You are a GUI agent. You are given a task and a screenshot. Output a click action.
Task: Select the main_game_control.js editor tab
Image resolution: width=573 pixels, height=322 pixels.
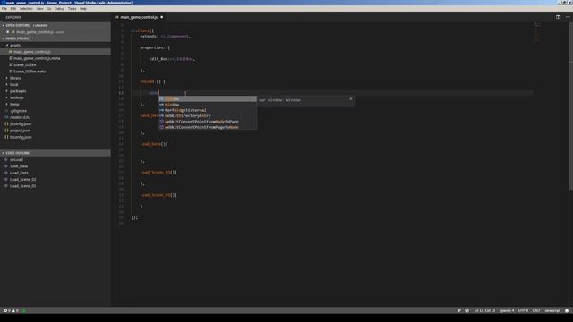139,17
